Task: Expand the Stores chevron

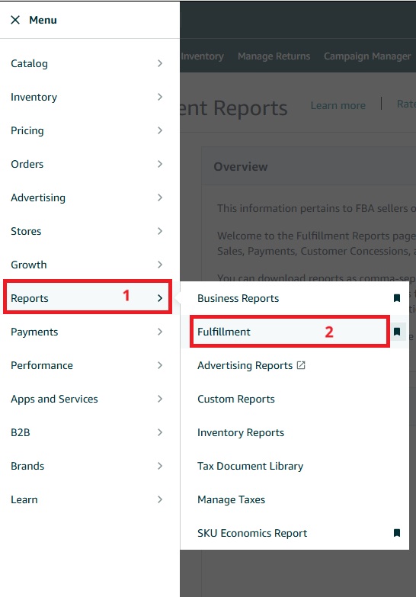Action: pos(160,231)
